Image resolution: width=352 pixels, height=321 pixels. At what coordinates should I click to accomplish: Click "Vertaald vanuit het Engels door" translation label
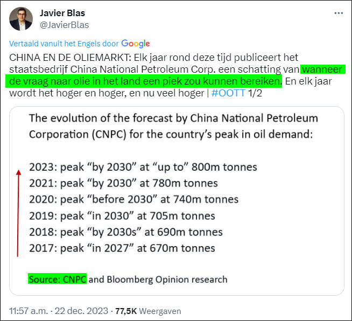[x=64, y=44]
